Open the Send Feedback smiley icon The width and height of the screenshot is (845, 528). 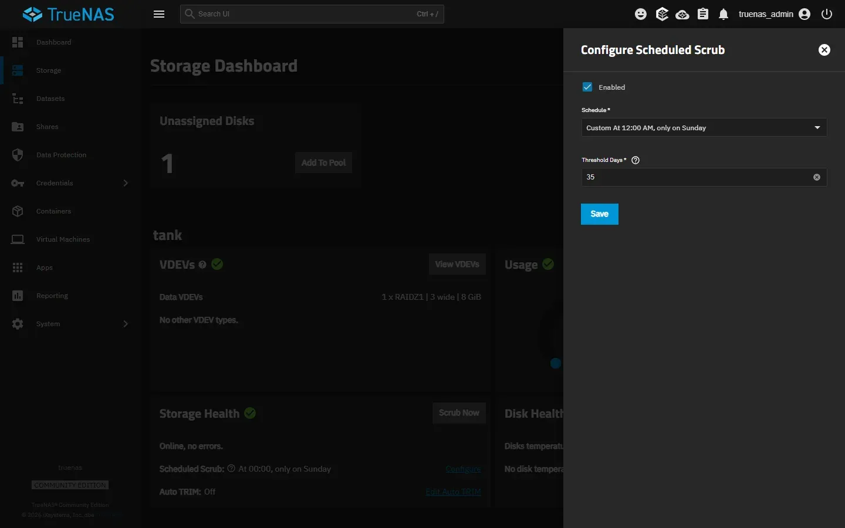[641, 14]
